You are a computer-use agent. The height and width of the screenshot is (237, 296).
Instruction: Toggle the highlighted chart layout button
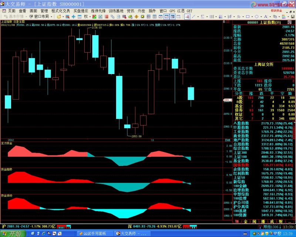[166, 17]
